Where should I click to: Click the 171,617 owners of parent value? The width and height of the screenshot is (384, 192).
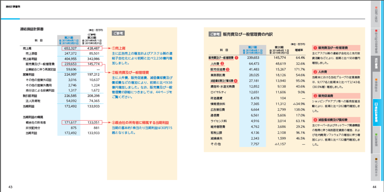coord(70,122)
